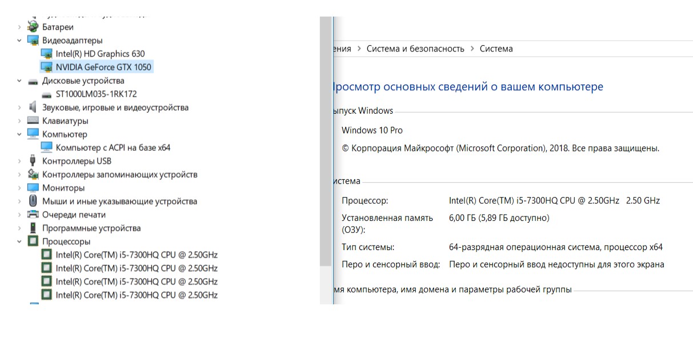The image size is (693, 342).
Task: Select Компьютер с ACPI на базе x64
Action: tap(113, 148)
